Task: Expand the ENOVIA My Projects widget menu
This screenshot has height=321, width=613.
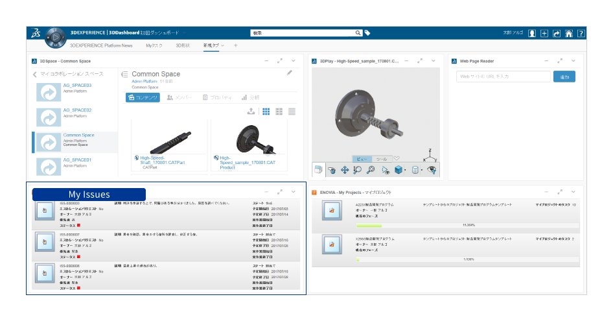Action: click(x=573, y=192)
